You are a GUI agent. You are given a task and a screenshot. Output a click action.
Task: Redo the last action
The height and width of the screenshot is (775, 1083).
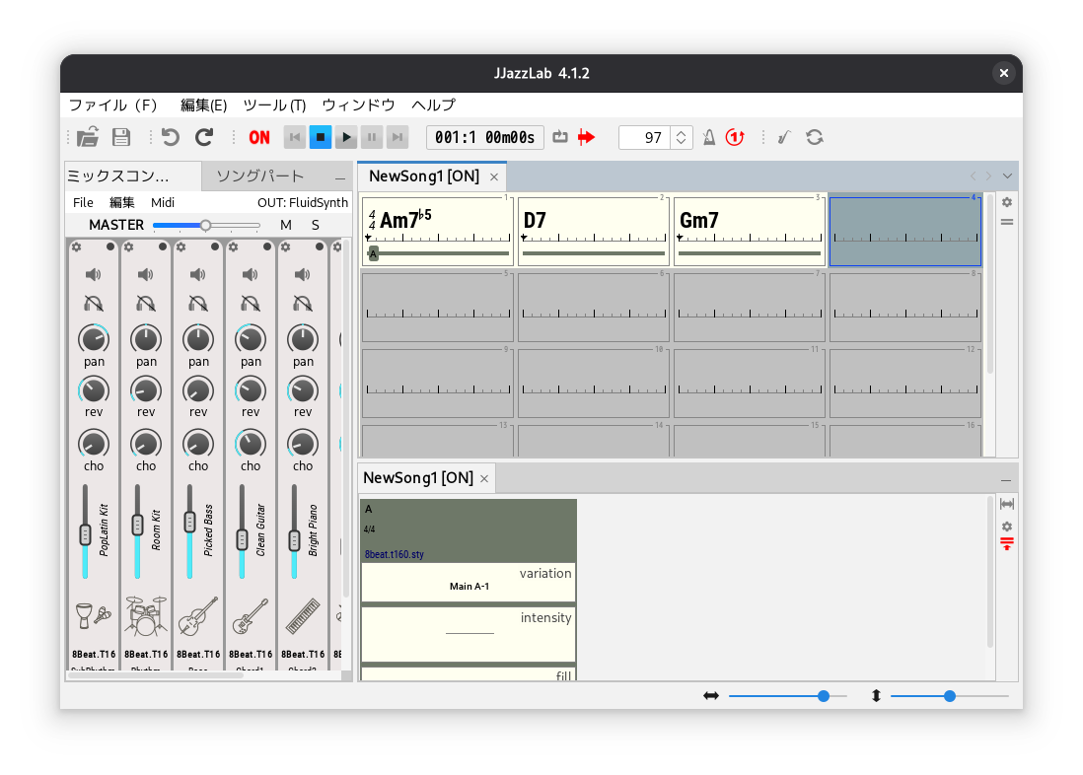[x=204, y=137]
